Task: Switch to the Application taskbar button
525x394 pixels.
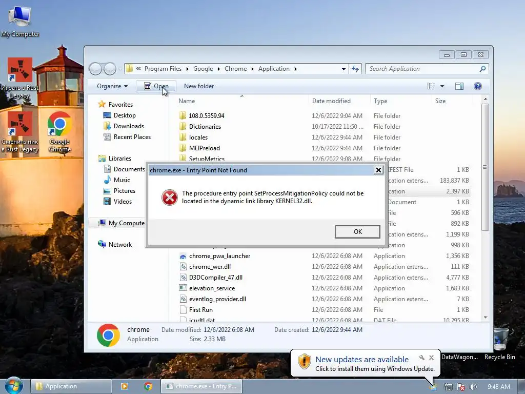Action: (71, 386)
